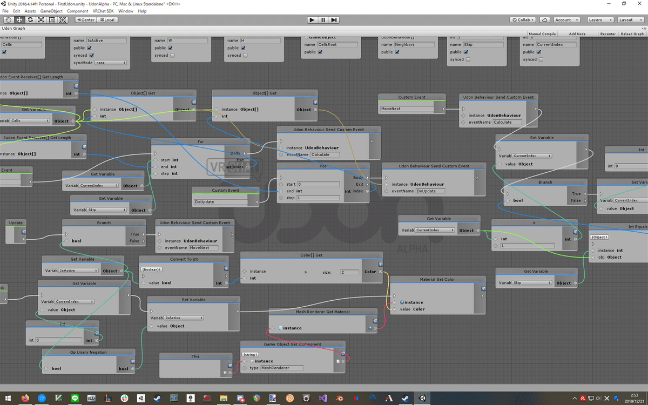Screen dimensions: 648x405
Task: Click the blue icon on Color[] Get node
Action: [x=381, y=264]
